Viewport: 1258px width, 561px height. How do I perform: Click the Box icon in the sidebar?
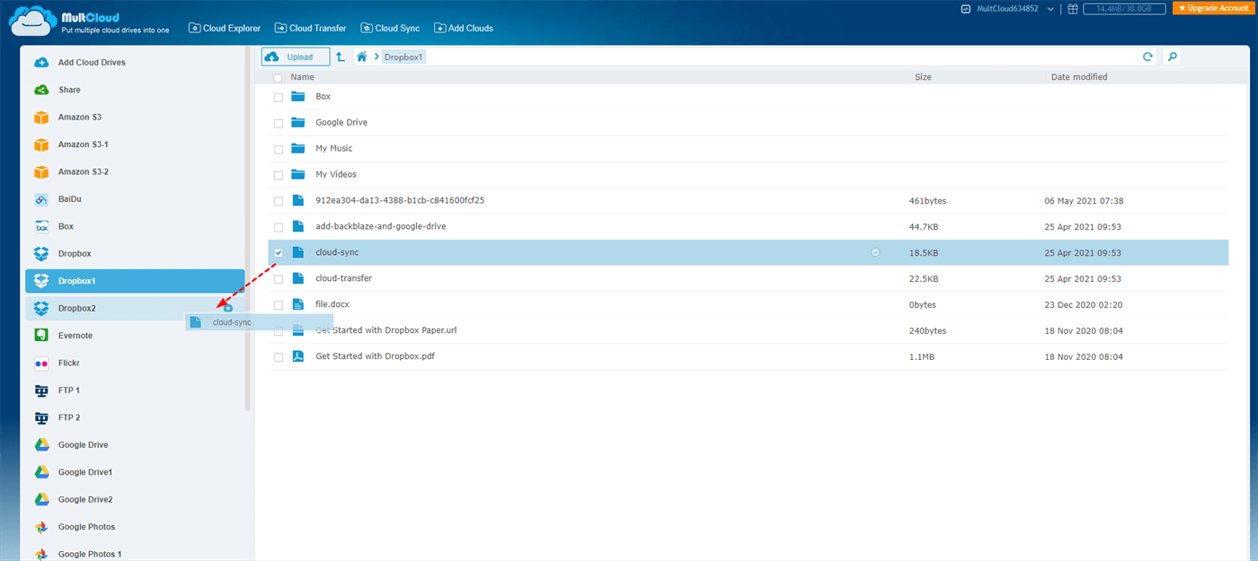point(41,226)
